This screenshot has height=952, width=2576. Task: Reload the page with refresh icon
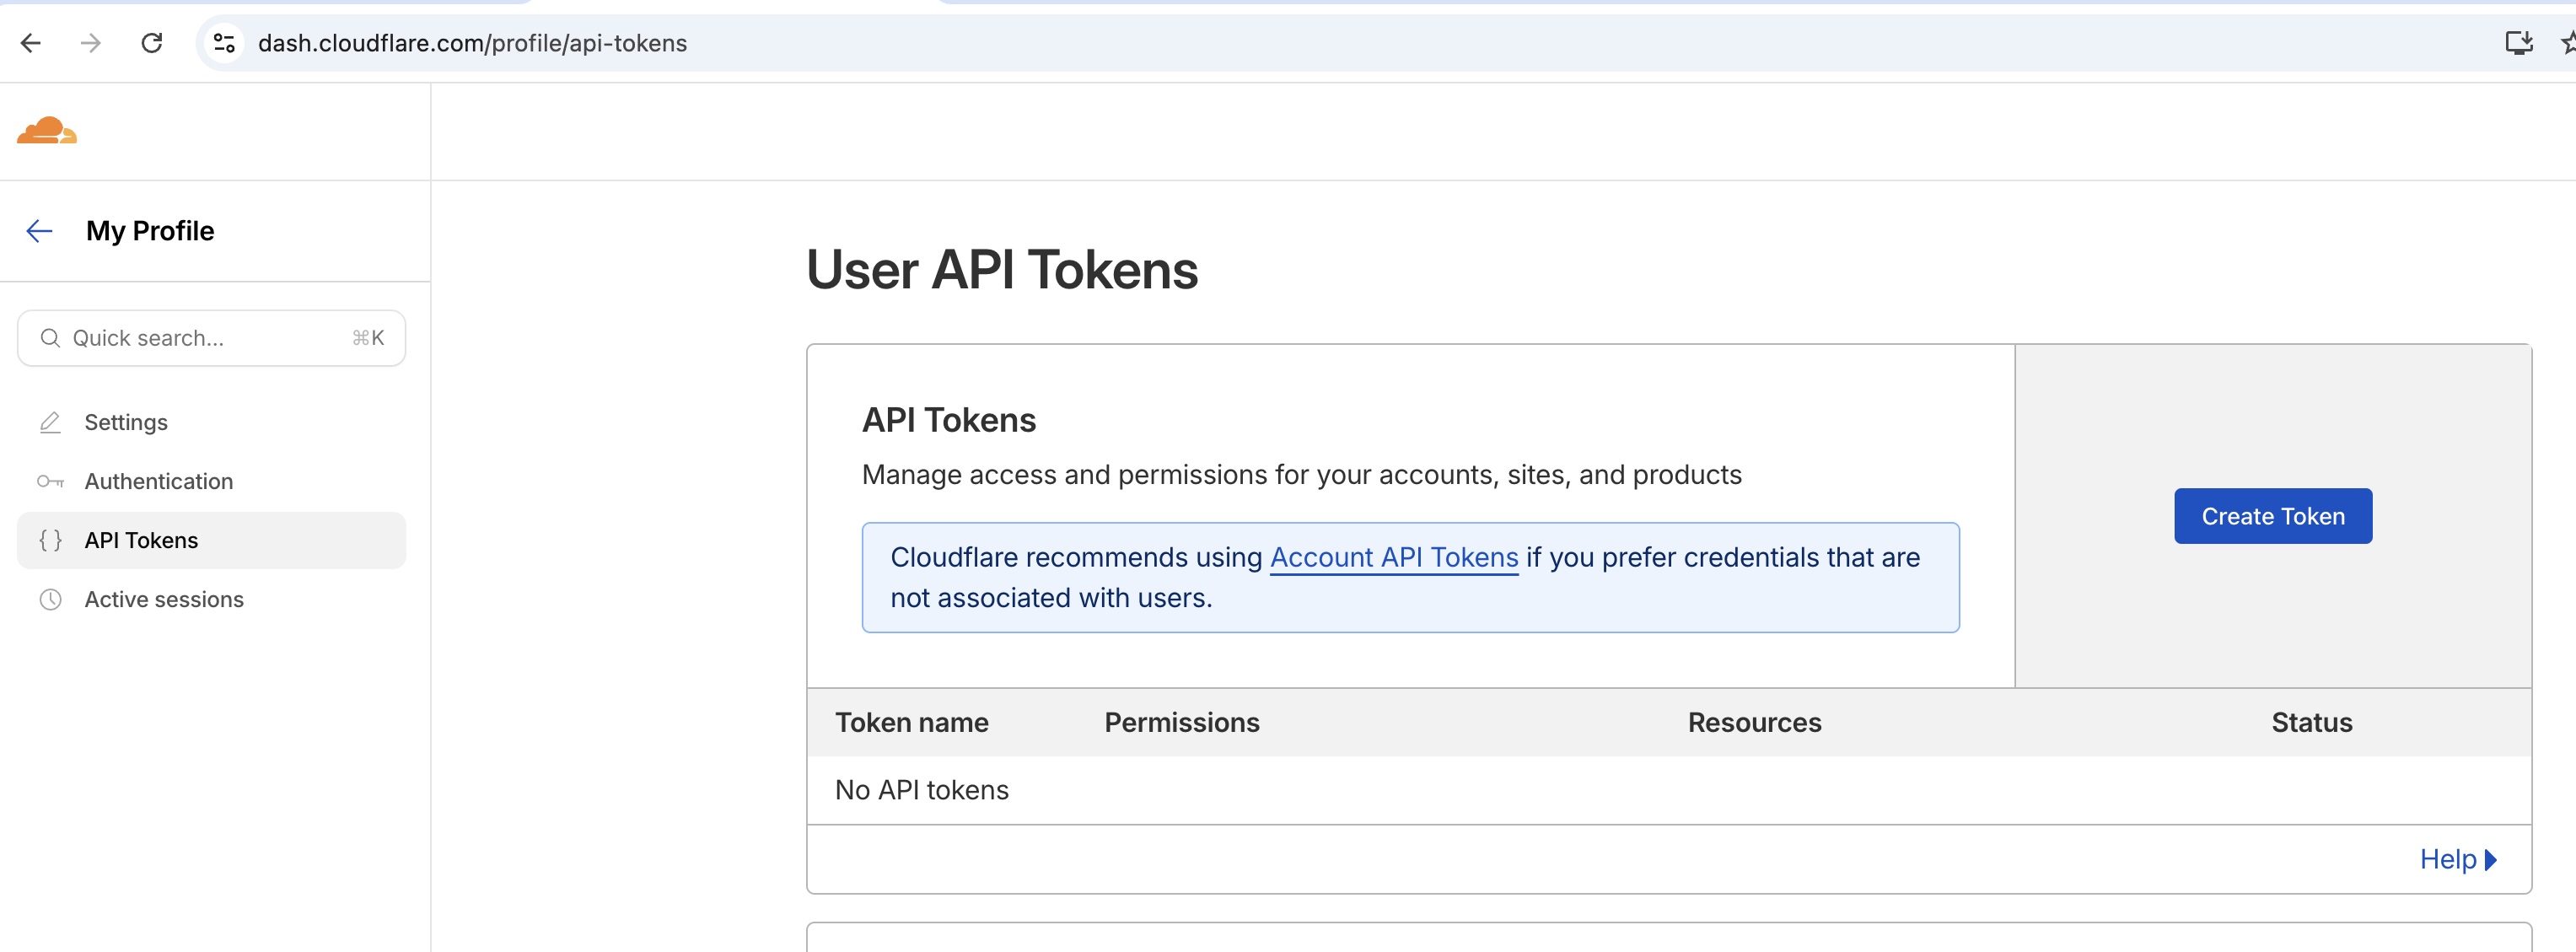(x=151, y=43)
